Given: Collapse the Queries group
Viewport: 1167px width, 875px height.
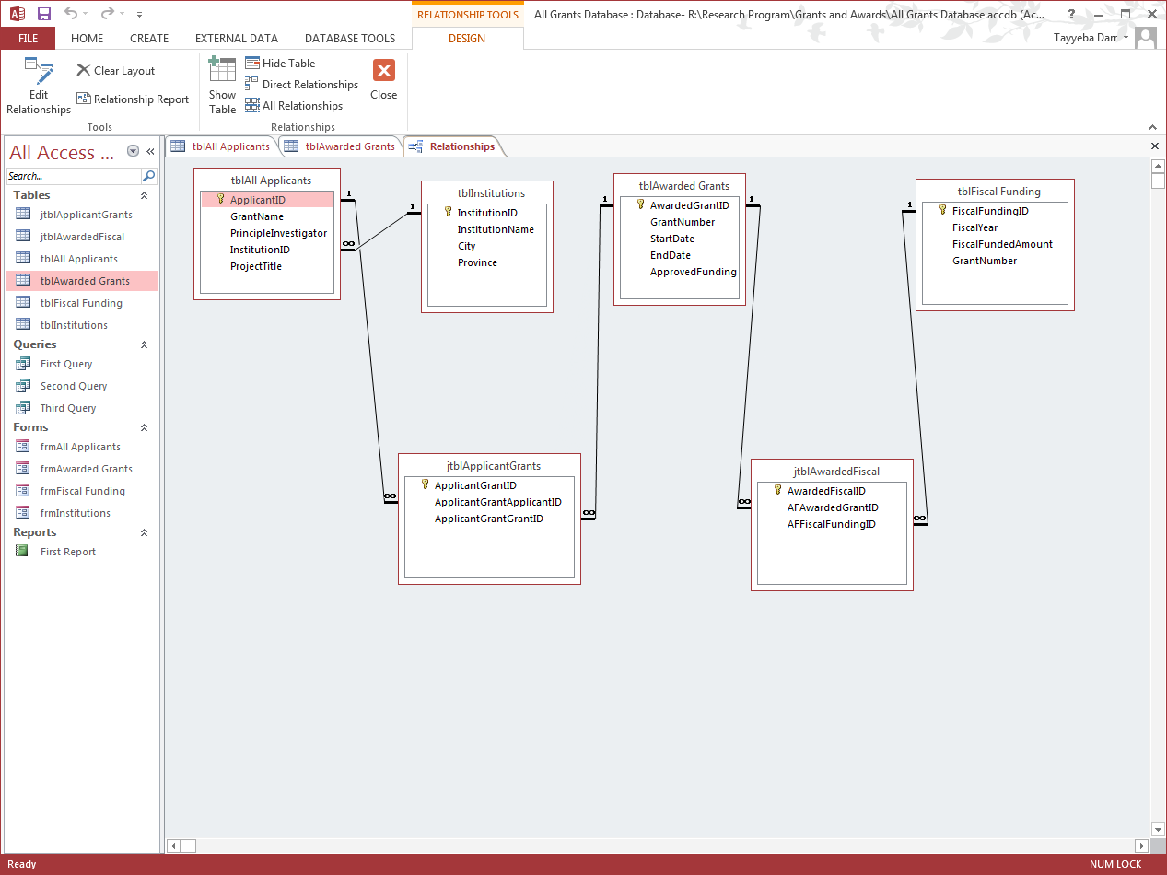Looking at the screenshot, I should pyautogui.click(x=144, y=344).
